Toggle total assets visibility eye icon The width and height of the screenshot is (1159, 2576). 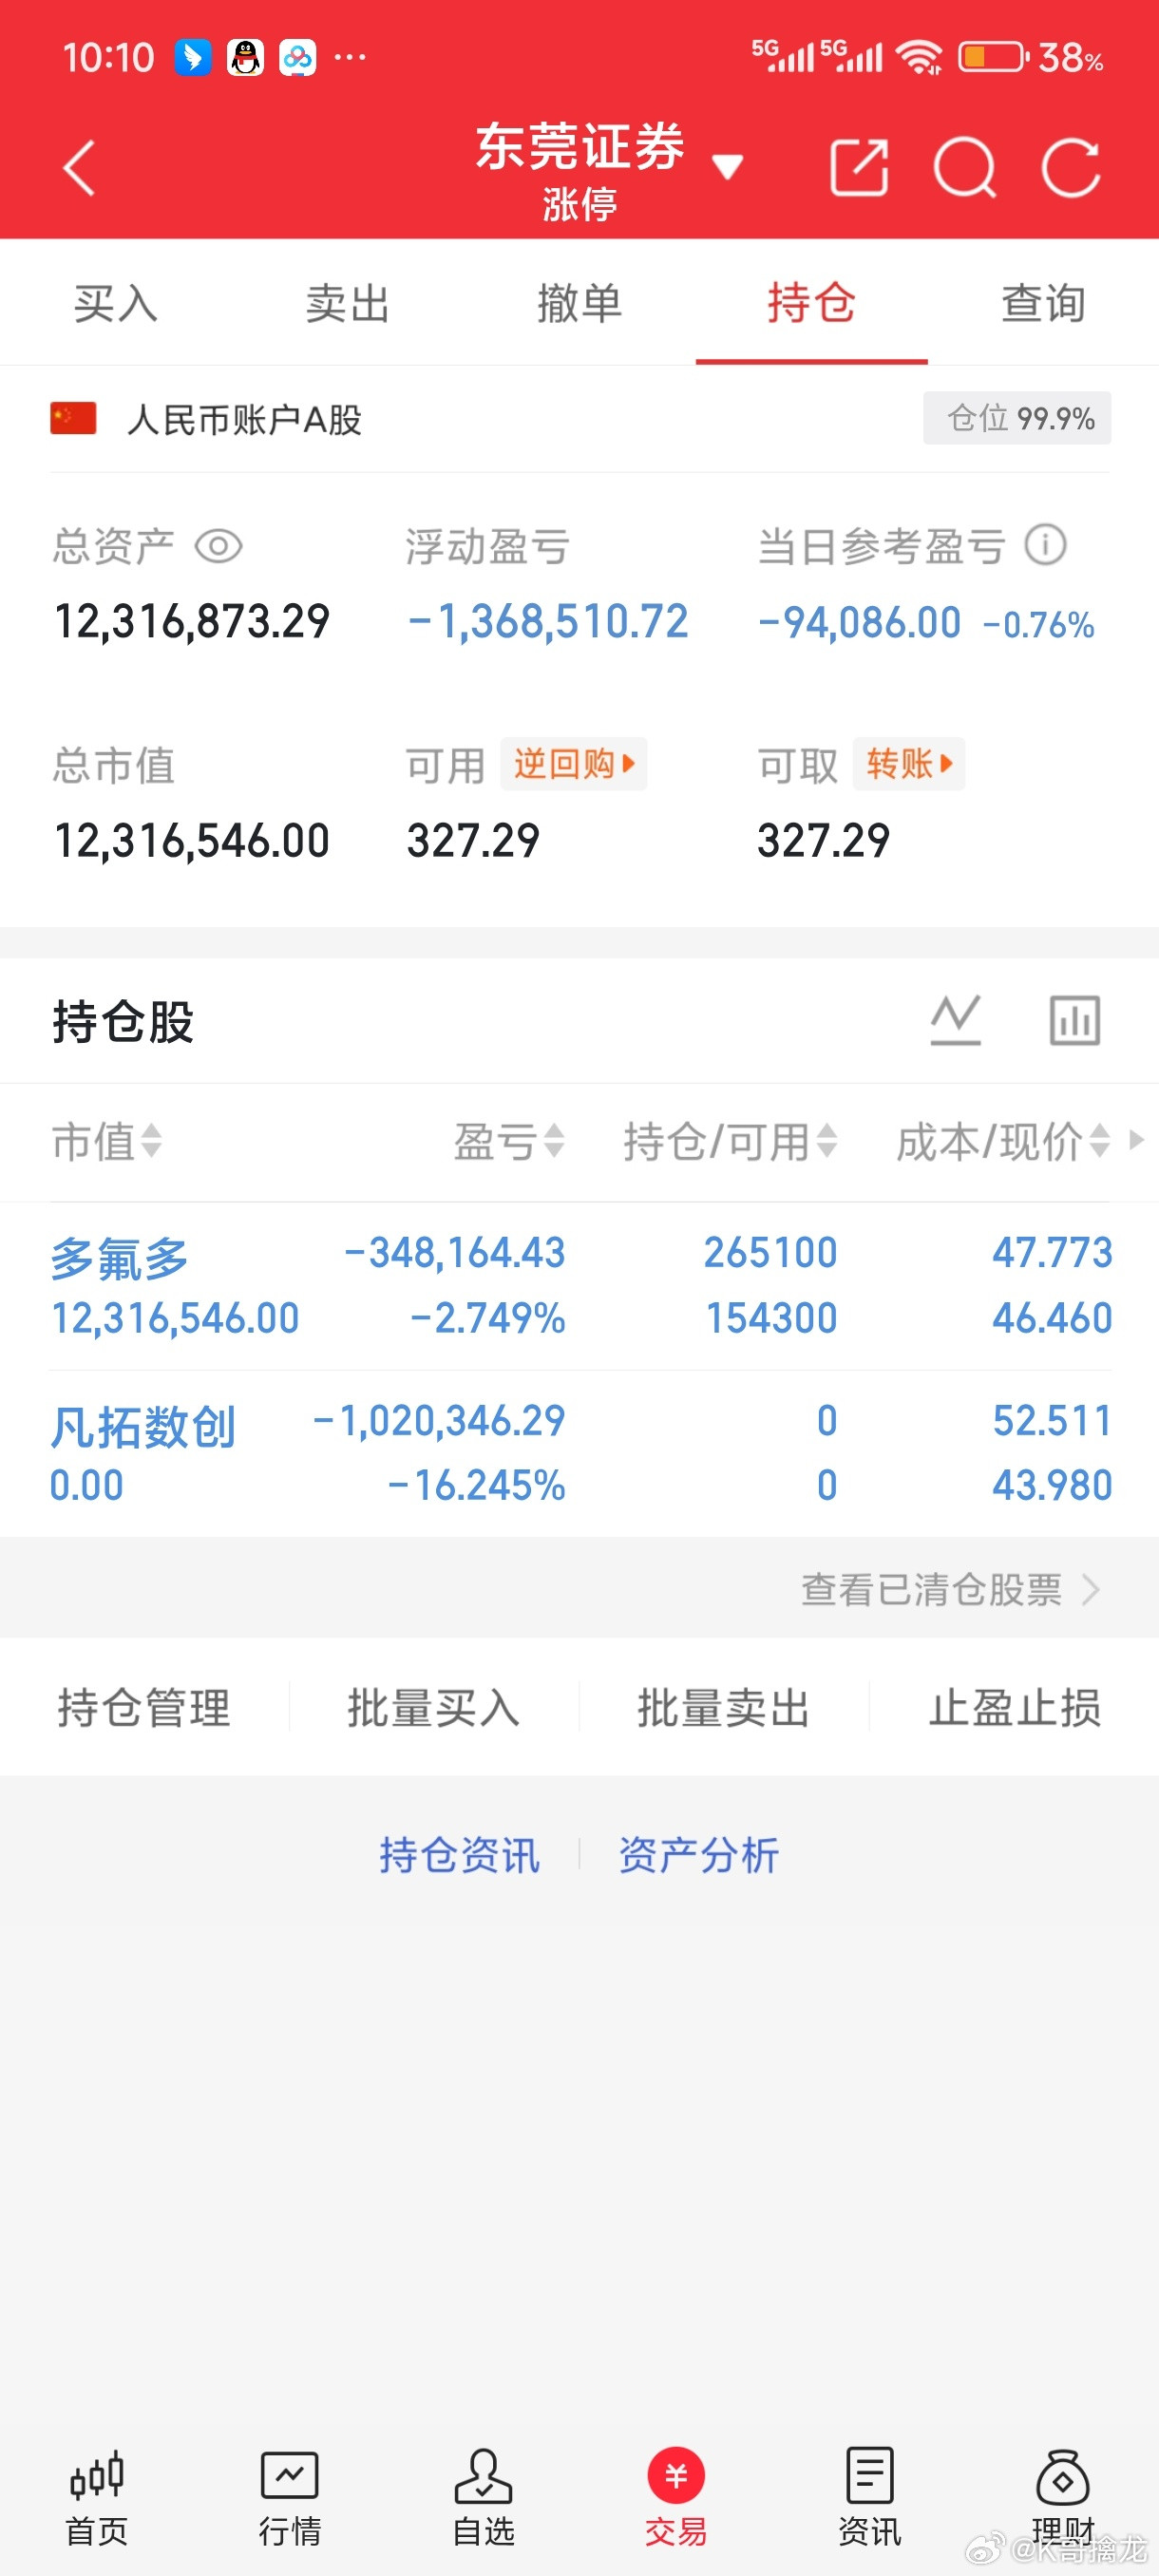pyautogui.click(x=218, y=546)
